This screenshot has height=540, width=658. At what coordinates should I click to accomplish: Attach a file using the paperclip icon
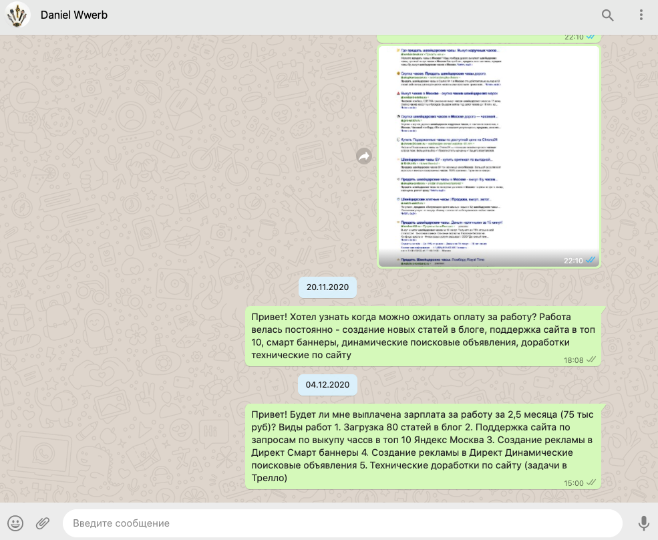pyautogui.click(x=43, y=523)
